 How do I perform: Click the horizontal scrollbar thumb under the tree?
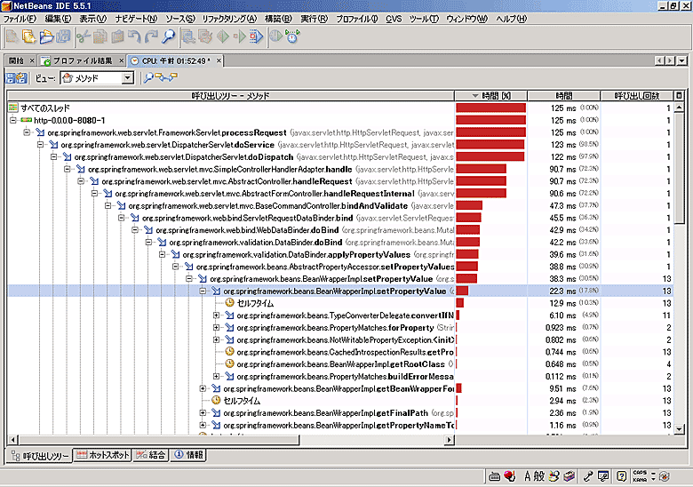click(158, 440)
